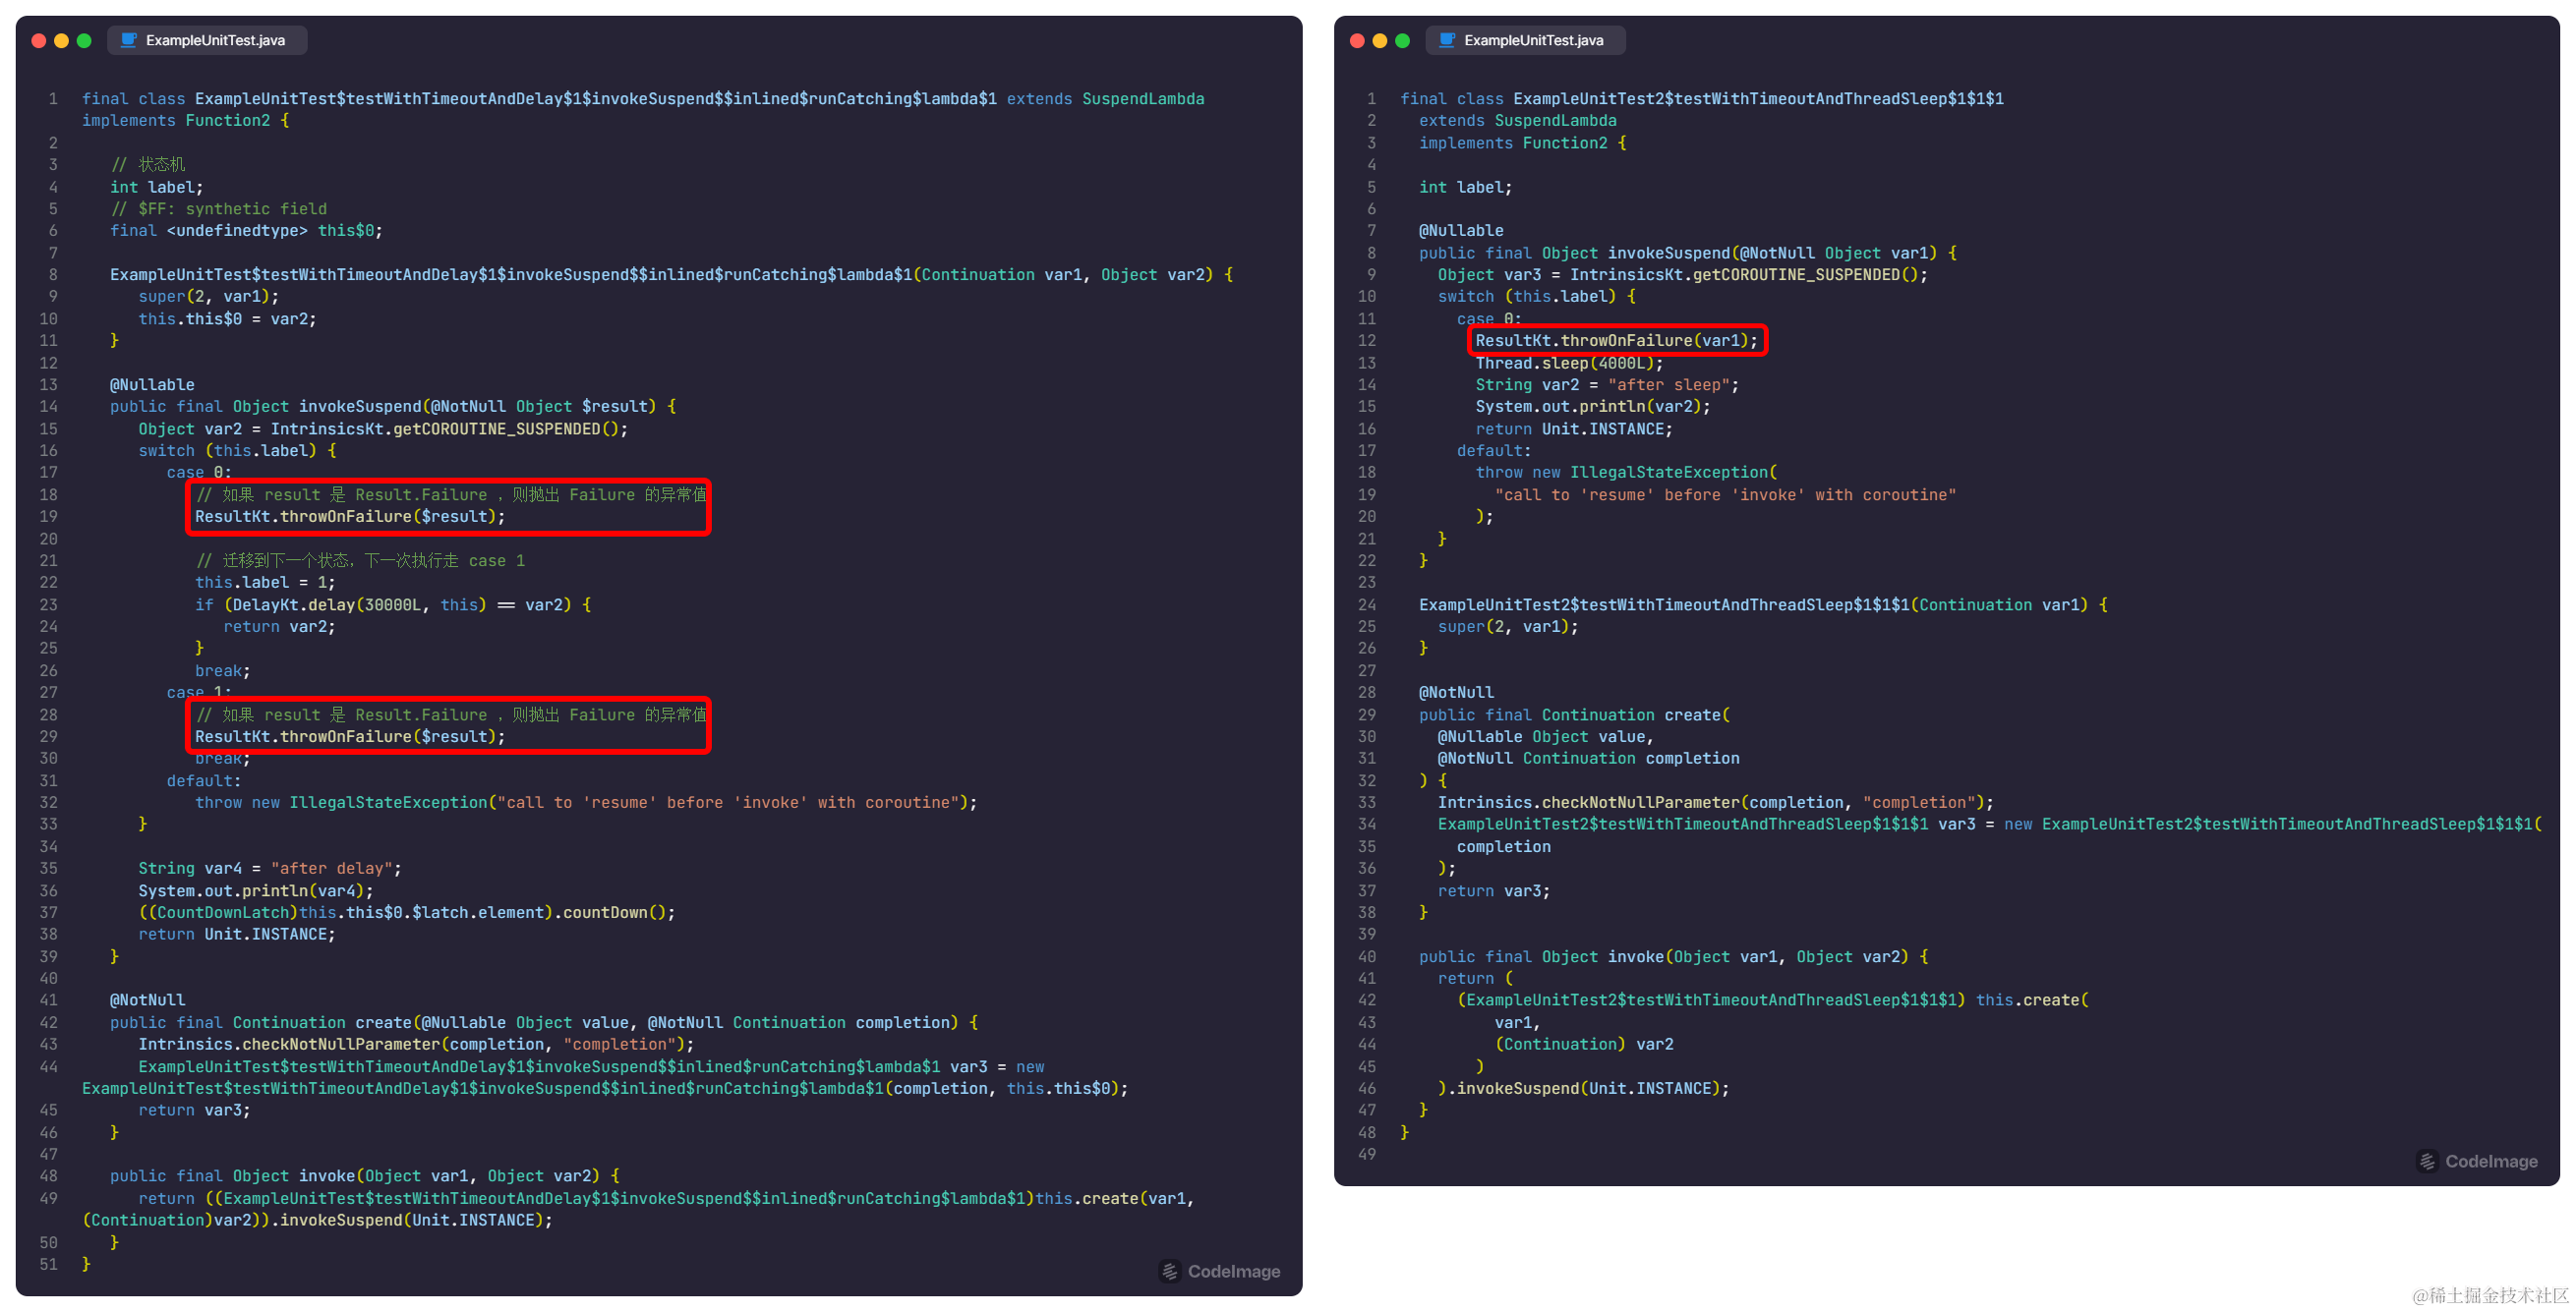Click '@NotNull' annotation on left window line 41
Screen dimensions: 2576x1312
point(148,1000)
